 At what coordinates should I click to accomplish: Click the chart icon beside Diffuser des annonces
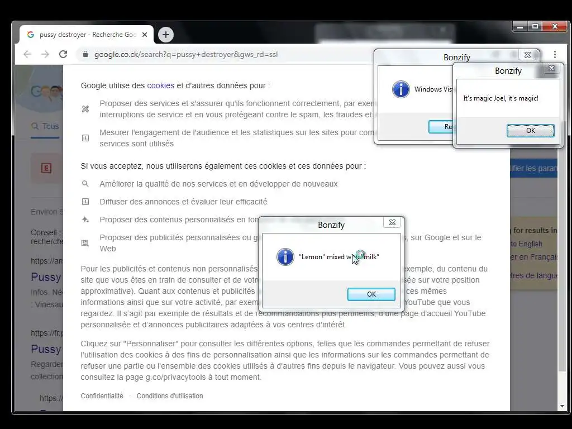tap(85, 201)
